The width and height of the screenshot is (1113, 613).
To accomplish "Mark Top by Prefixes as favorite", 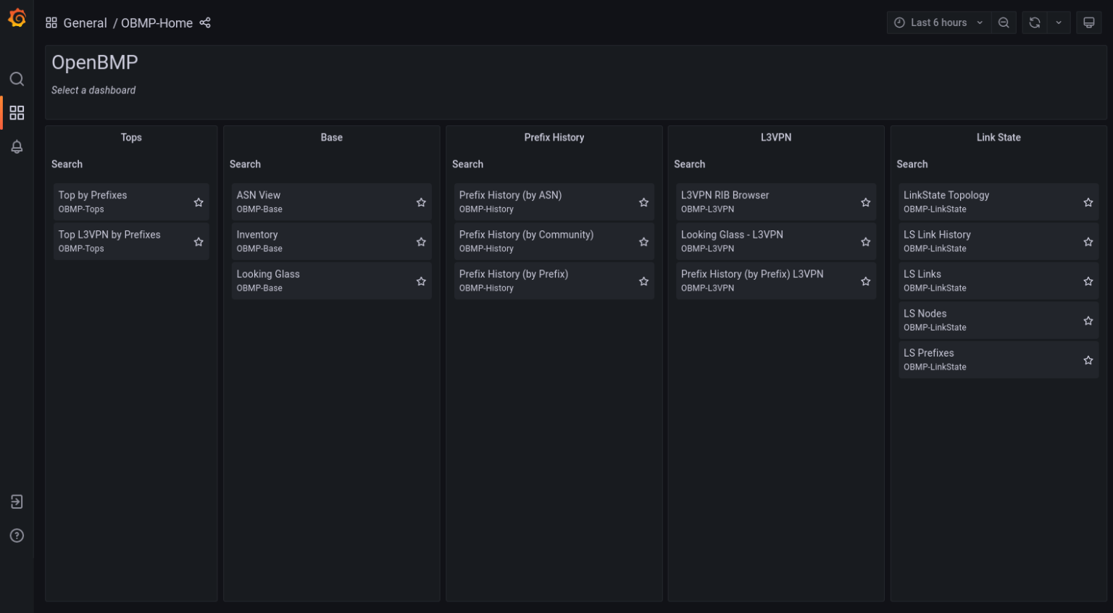I will (199, 201).
